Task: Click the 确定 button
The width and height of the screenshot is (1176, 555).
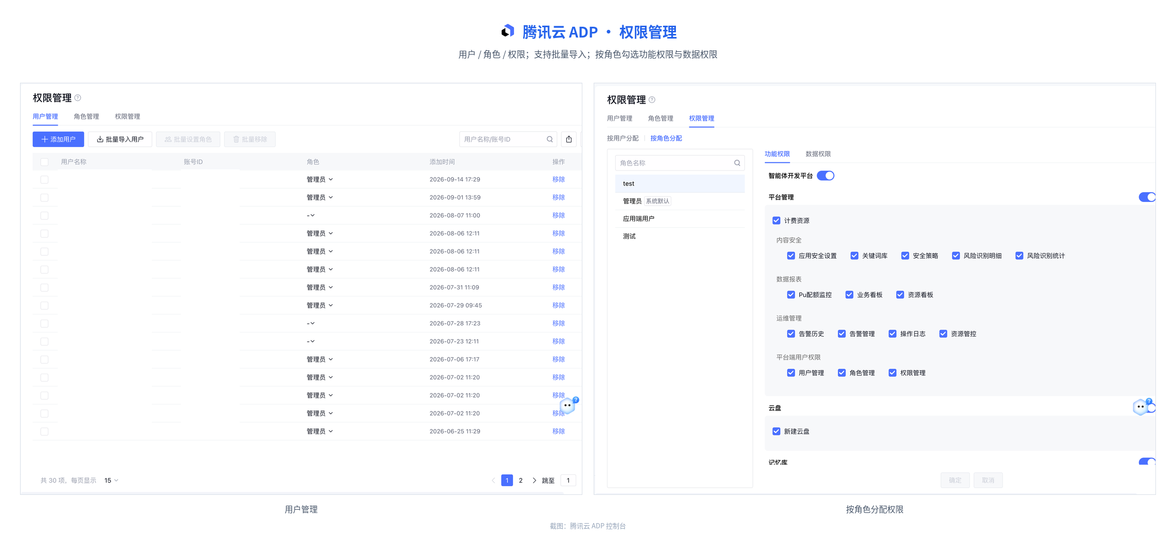Action: click(955, 480)
